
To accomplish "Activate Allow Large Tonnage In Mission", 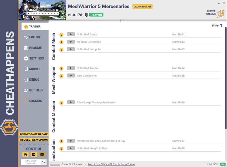I will click(x=71, y=102).
